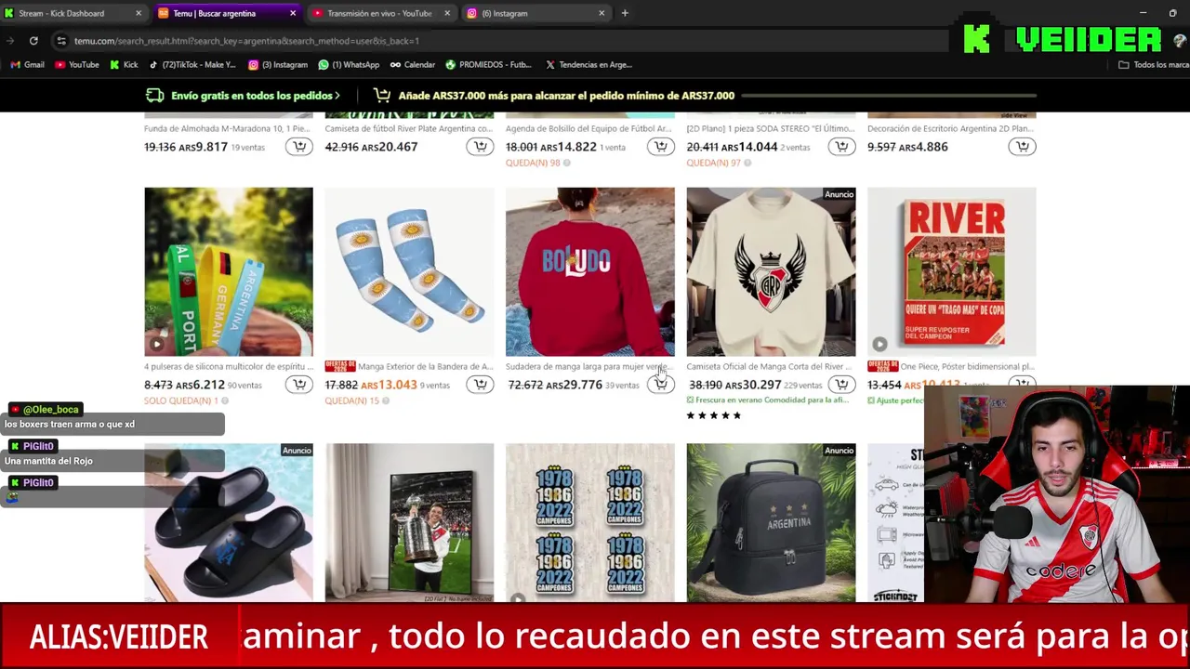Viewport: 1190px width, 669px height.
Task: Add Funda de Almohada Maradona to cart
Action: tap(299, 147)
